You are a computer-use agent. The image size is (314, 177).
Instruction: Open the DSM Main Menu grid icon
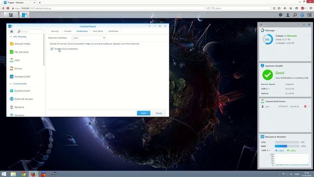(11, 15)
